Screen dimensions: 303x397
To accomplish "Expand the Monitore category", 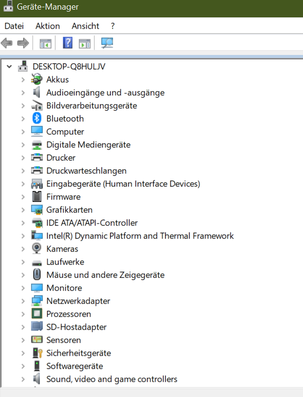I will click(23, 288).
